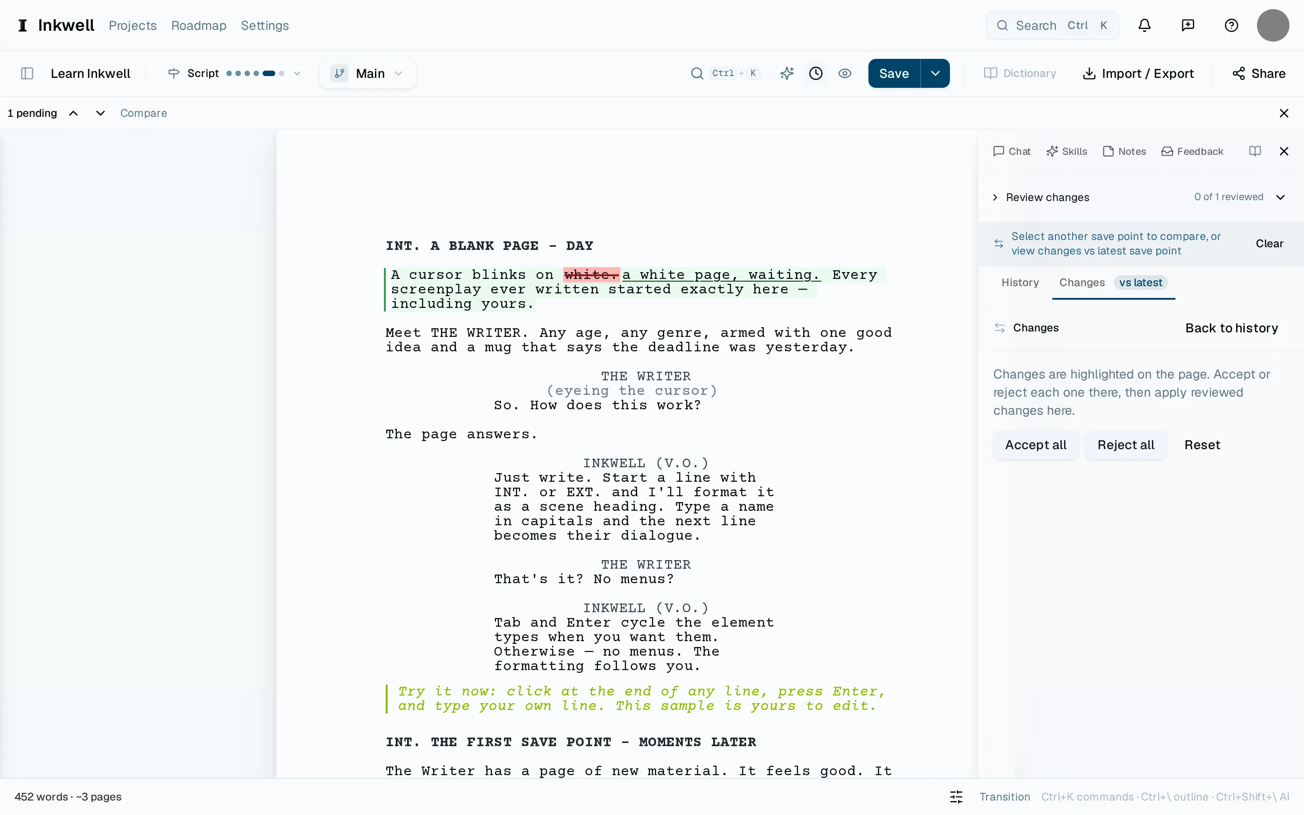Screen dimensions: 1304x815
Task: Click "INT. THE FIRST SAVE POINT" heading
Action: [x=570, y=742]
